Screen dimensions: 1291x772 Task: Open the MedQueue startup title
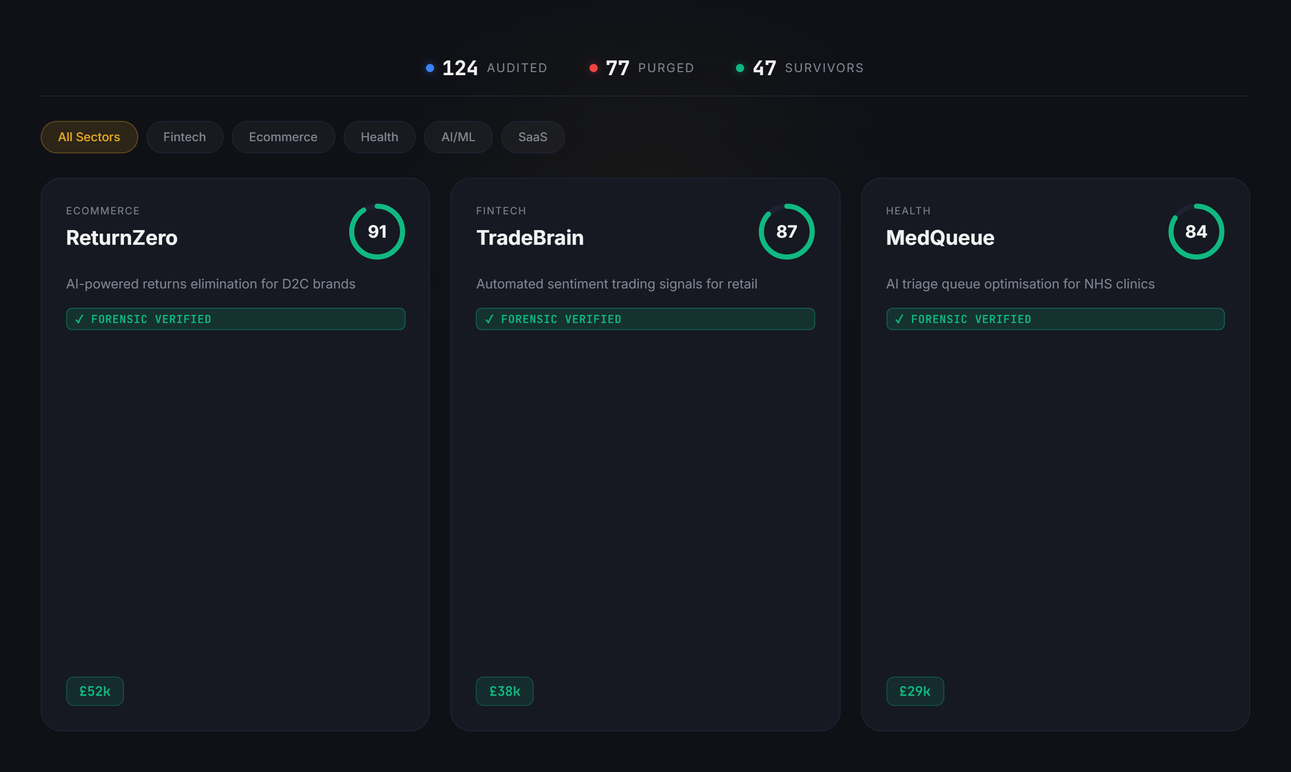click(940, 238)
